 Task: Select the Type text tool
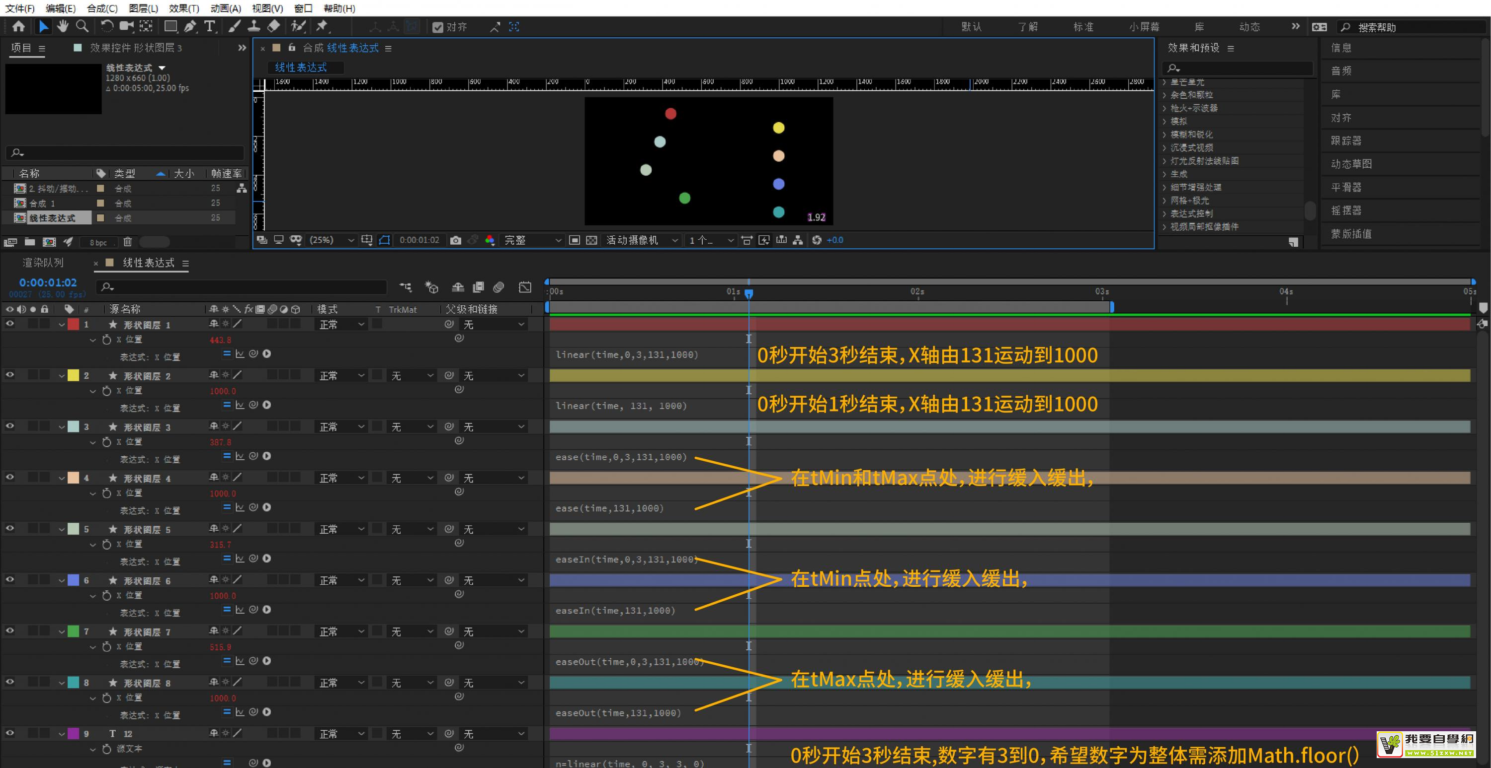pyautogui.click(x=210, y=26)
